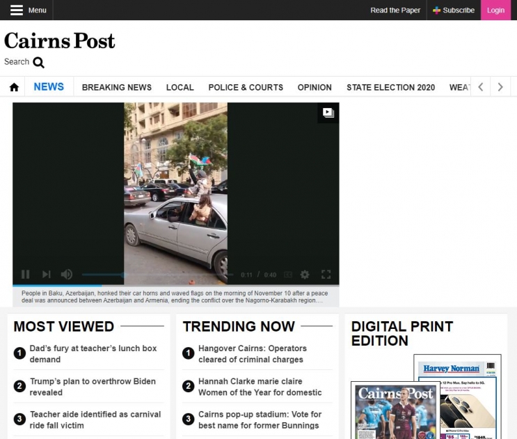Click the Baku video caption text

[x=175, y=297]
